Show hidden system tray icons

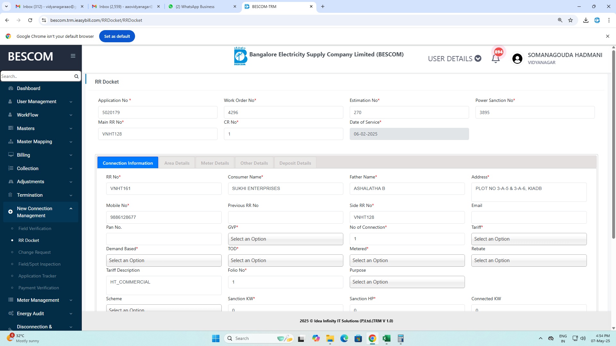pyautogui.click(x=541, y=338)
